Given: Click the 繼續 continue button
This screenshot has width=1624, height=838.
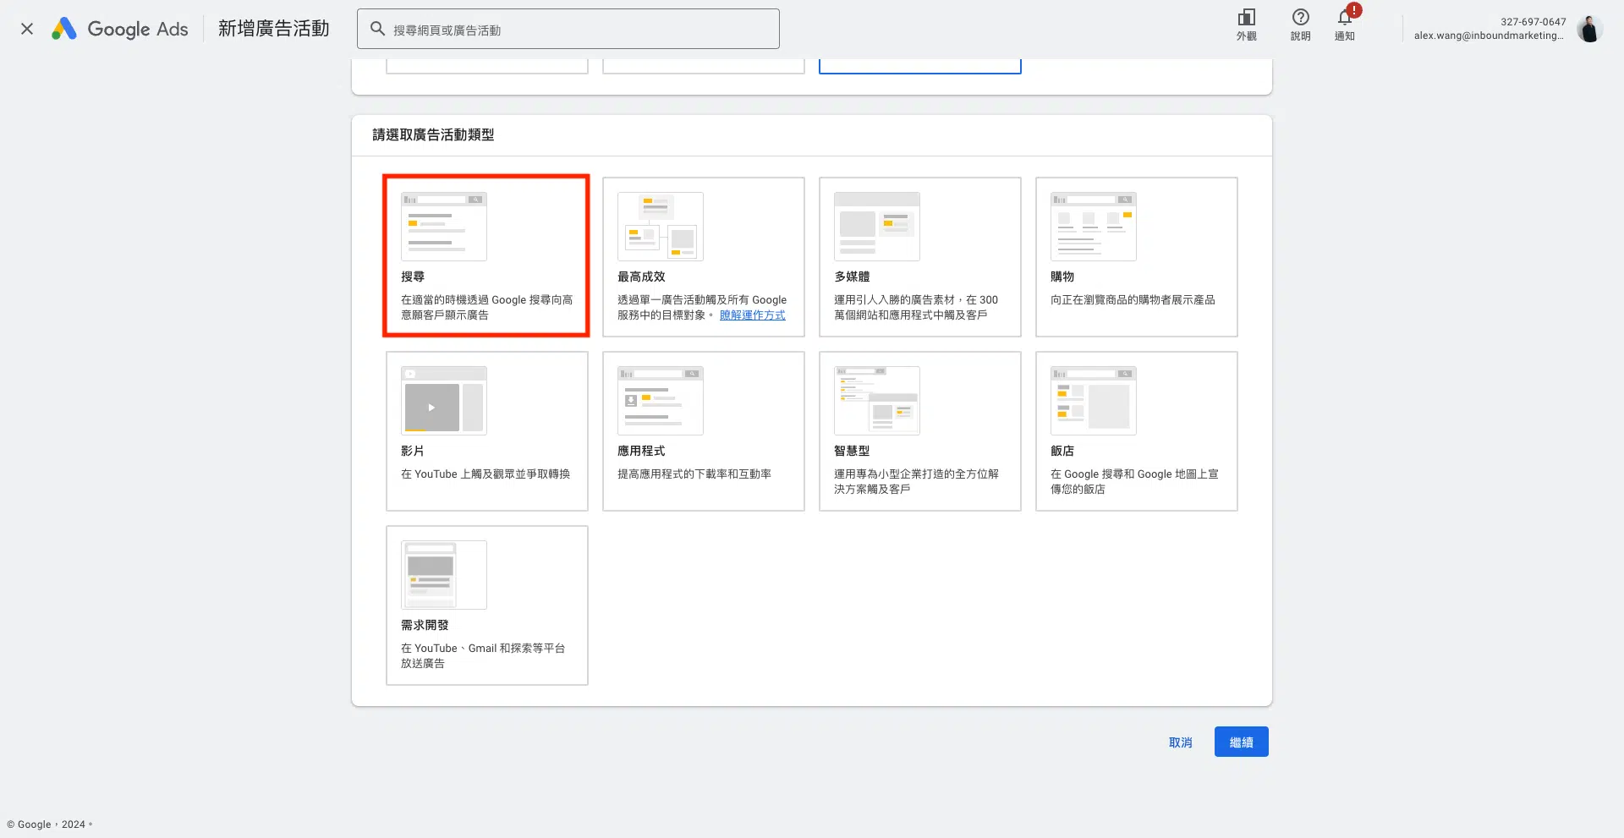Looking at the screenshot, I should pyautogui.click(x=1241, y=742).
